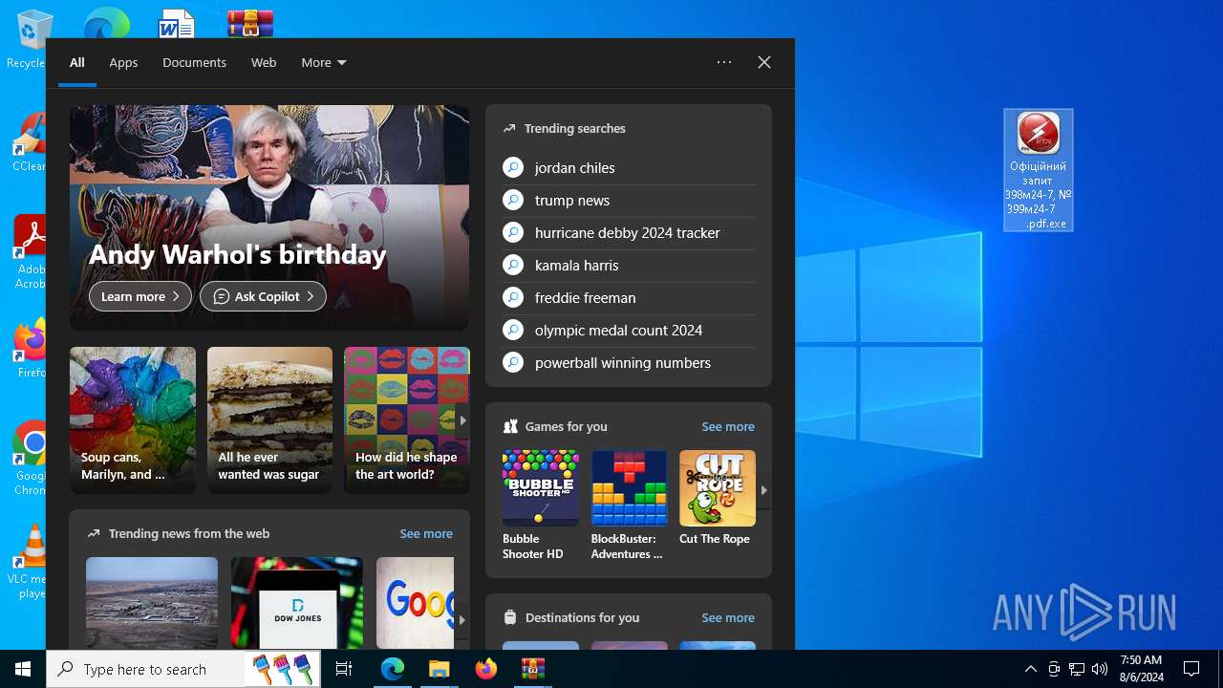This screenshot has width=1223, height=688.
Task: Switch to the All tab
Action: pyautogui.click(x=77, y=62)
